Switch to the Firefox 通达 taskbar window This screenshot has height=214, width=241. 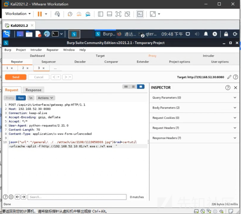tap(127, 34)
